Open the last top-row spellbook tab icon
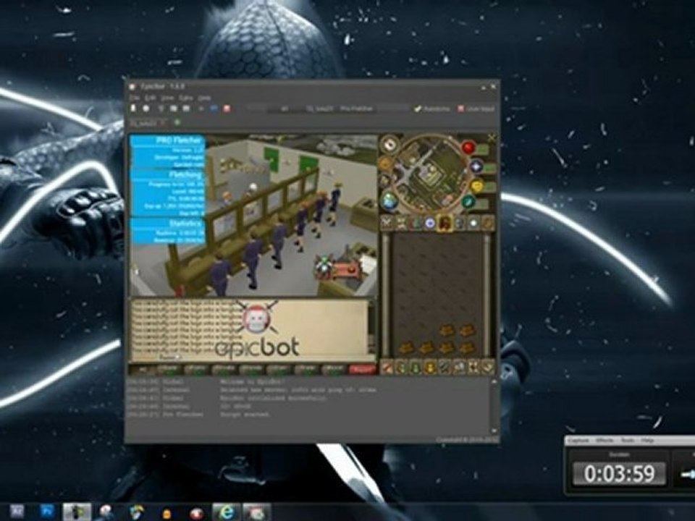This screenshot has width=695, height=521. [x=487, y=223]
